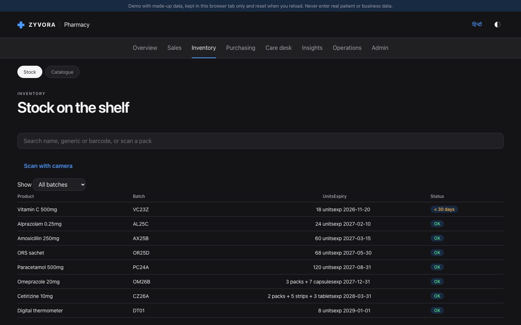521x325 pixels.
Task: Click Scan with camera
Action: [48, 166]
